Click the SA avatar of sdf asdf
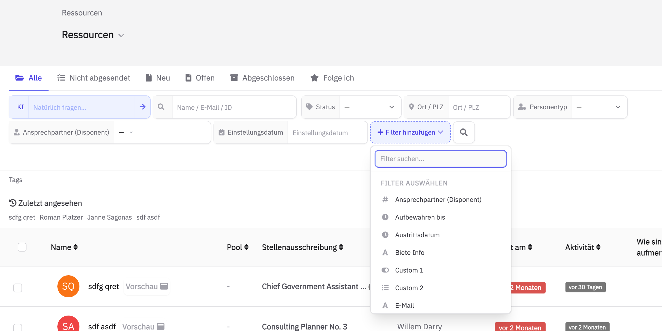 click(68, 324)
